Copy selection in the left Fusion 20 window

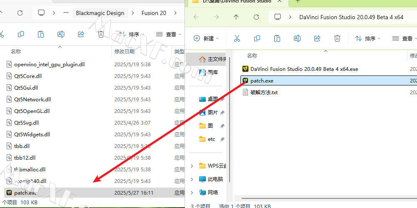(x=21, y=34)
